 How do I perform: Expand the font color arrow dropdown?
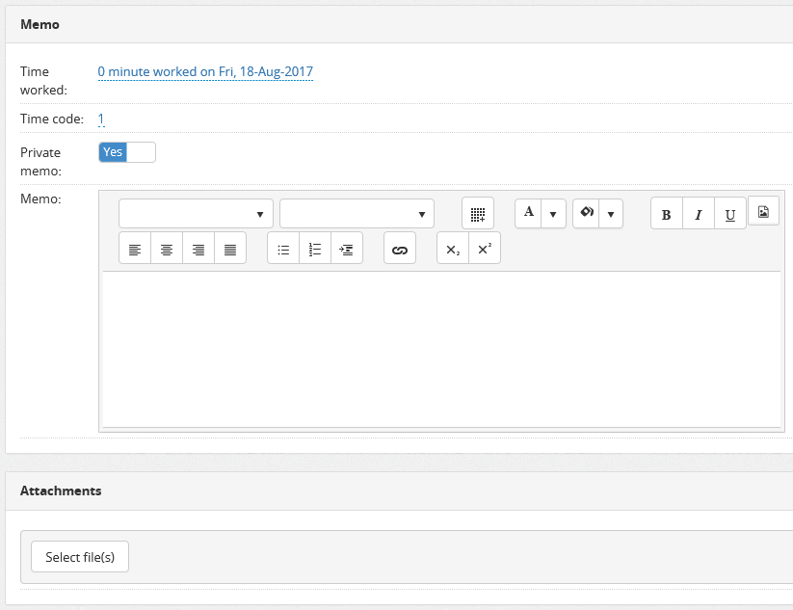(553, 214)
